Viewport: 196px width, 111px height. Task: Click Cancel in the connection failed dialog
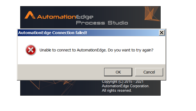(x=149, y=72)
